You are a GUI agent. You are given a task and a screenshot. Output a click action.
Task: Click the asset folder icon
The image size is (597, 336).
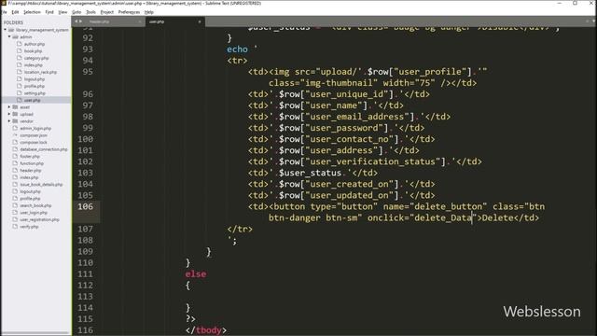(15, 107)
